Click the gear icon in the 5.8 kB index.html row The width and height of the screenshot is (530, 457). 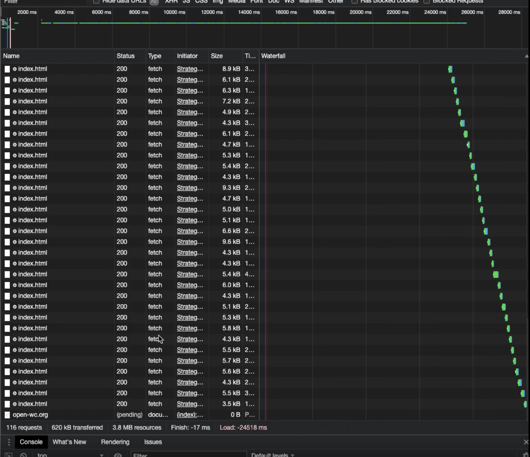click(x=15, y=328)
